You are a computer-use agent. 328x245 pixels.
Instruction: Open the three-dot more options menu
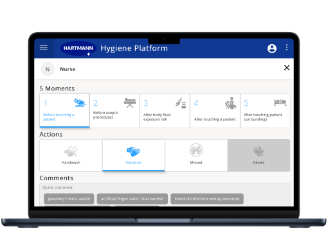pyautogui.click(x=287, y=47)
